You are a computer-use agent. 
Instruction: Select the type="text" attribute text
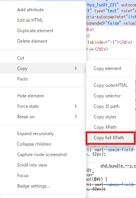pyautogui.click(x=106, y=11)
